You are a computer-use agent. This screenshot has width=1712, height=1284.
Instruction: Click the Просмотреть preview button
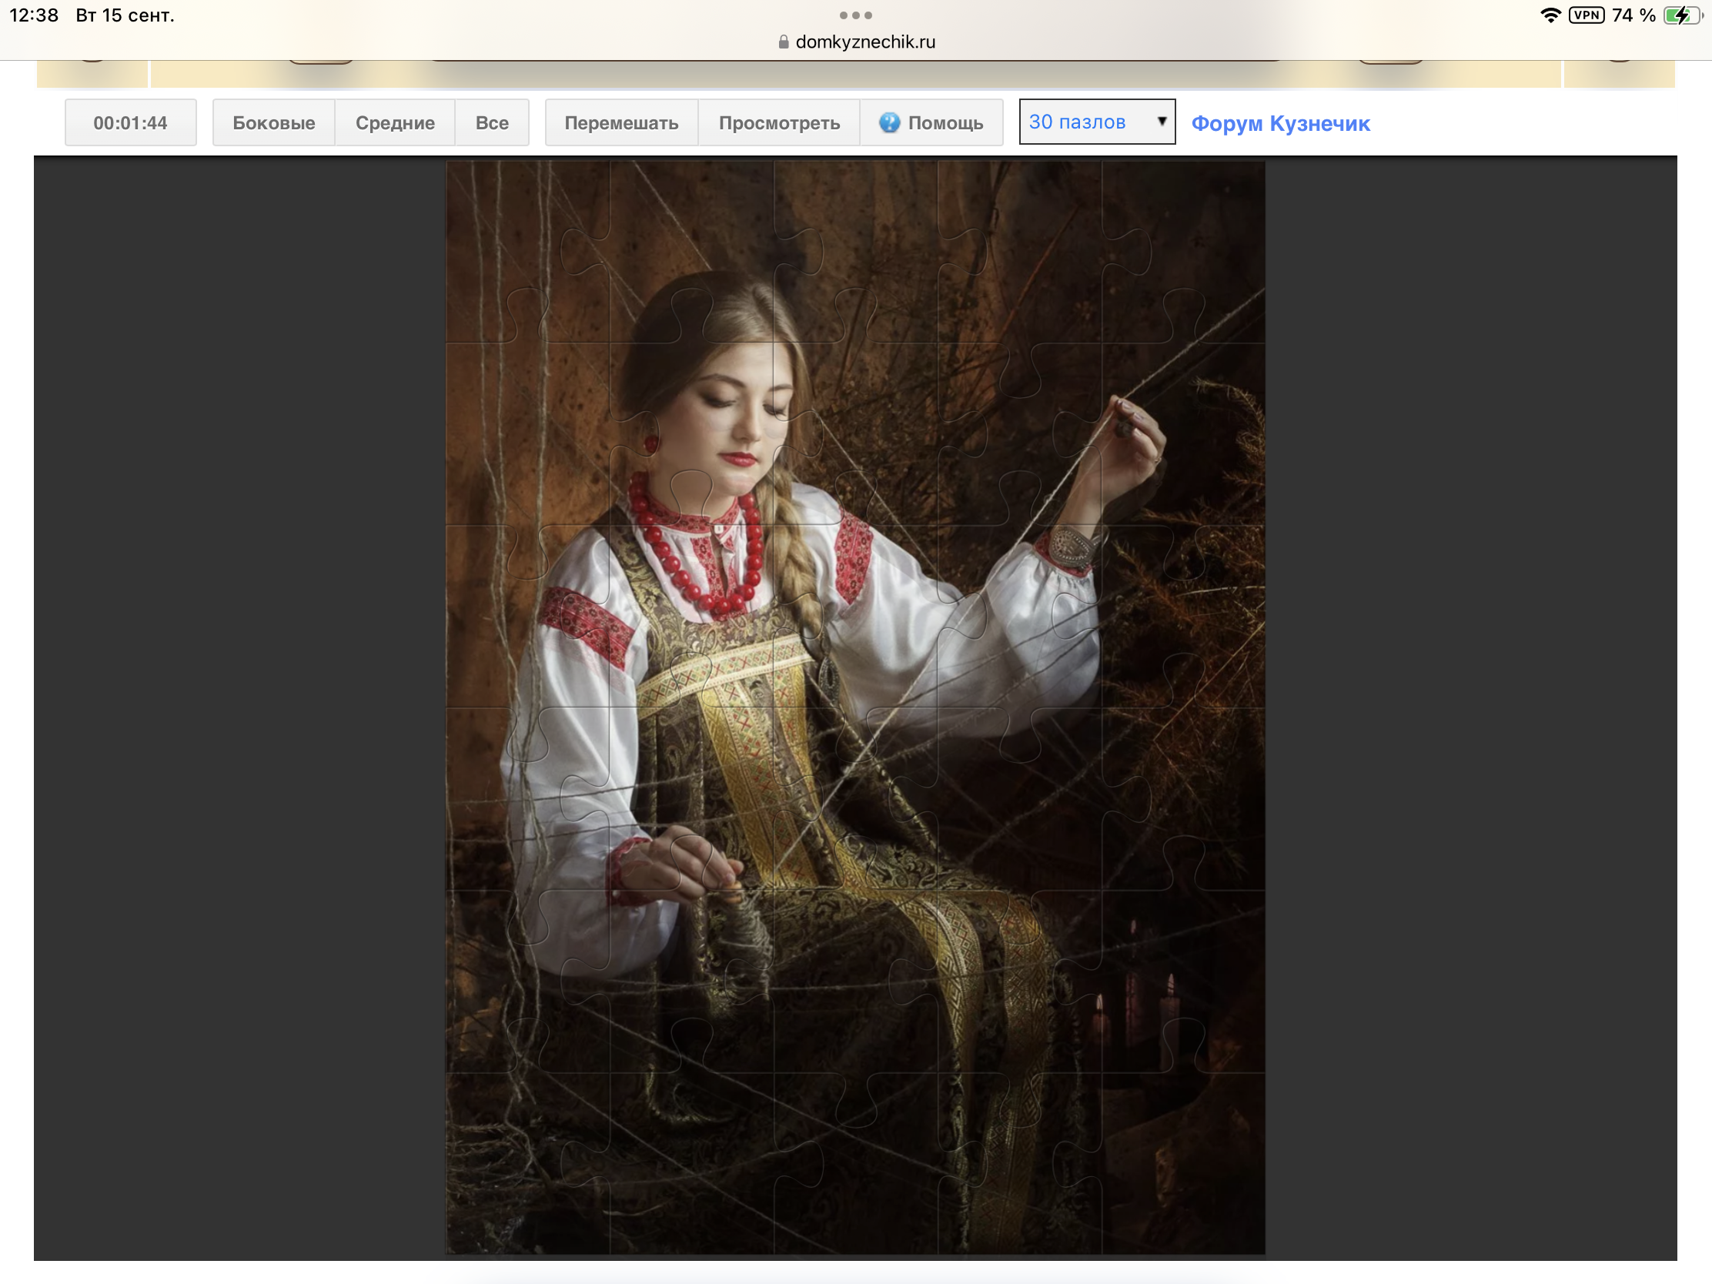[x=778, y=122]
